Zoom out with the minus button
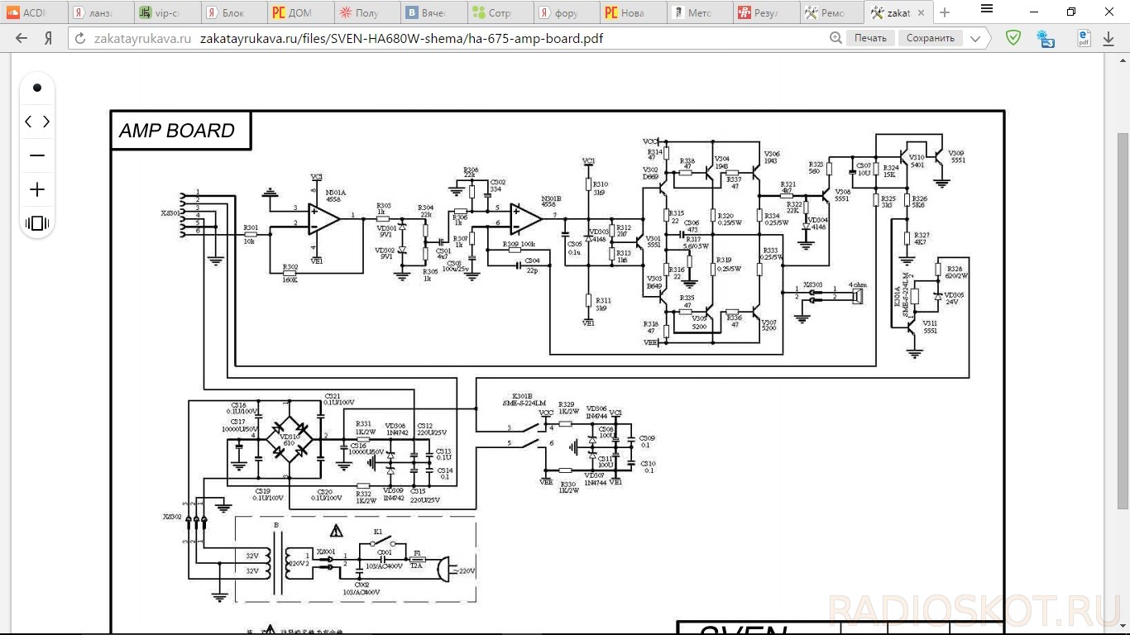The height and width of the screenshot is (635, 1130). coord(37,155)
